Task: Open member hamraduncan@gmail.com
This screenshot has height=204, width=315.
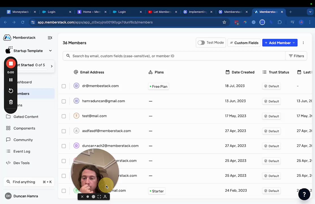Action: (103, 101)
